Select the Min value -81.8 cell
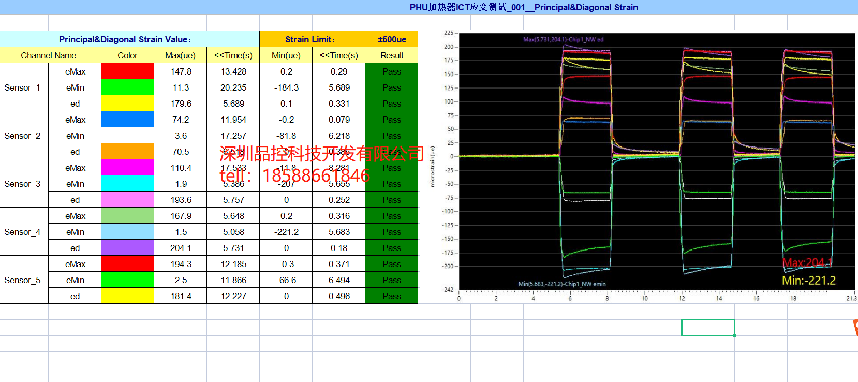This screenshot has height=382, width=858. [286, 136]
